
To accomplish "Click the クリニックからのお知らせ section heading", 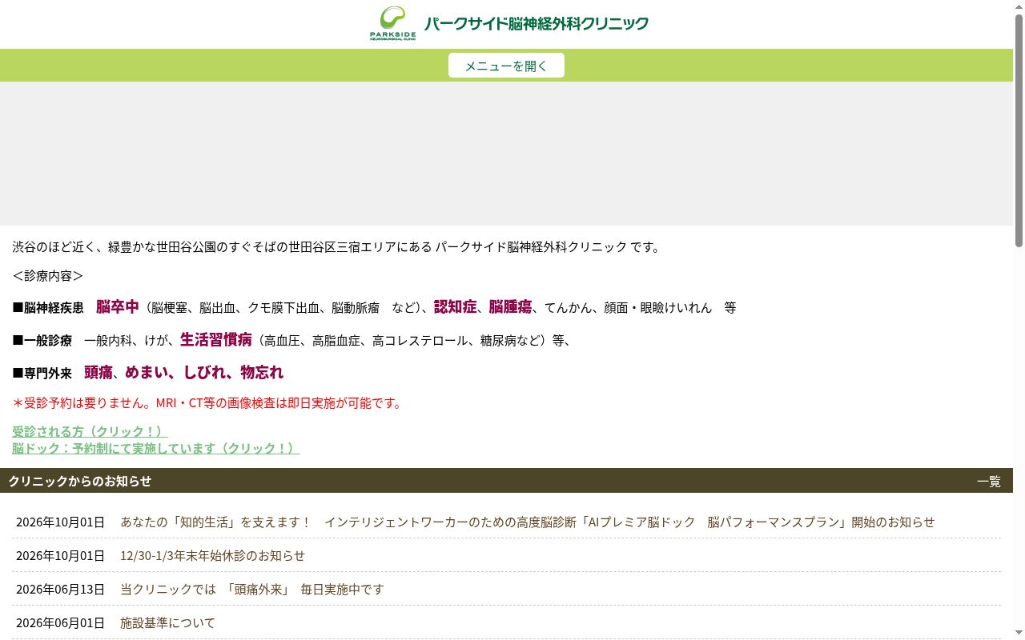I will [80, 481].
